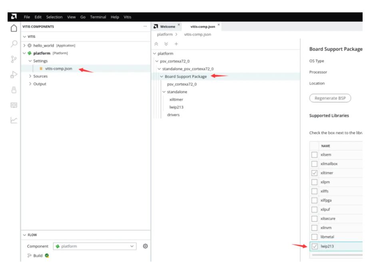This screenshot has height=270, width=373.
Task: Expand the hello_world application node
Action: coord(24,45)
